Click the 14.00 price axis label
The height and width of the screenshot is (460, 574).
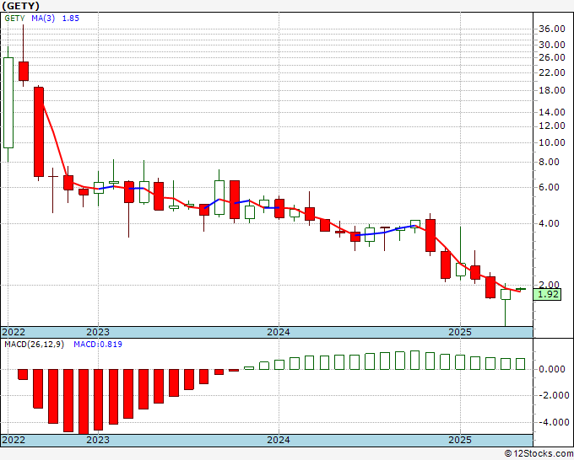(552, 113)
